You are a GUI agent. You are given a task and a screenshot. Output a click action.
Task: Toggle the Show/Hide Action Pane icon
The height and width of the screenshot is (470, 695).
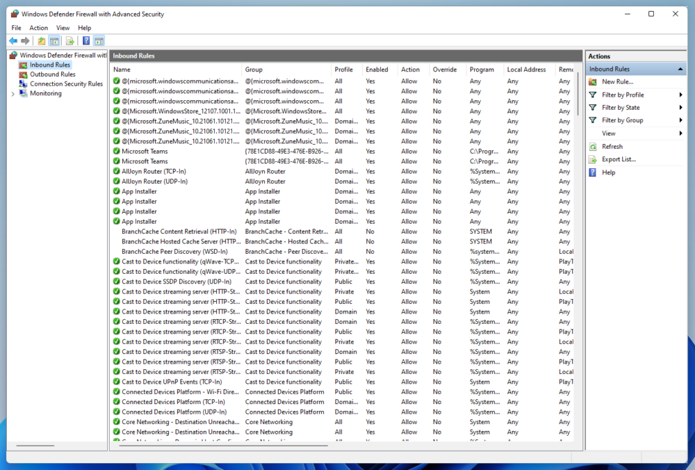pyautogui.click(x=99, y=41)
